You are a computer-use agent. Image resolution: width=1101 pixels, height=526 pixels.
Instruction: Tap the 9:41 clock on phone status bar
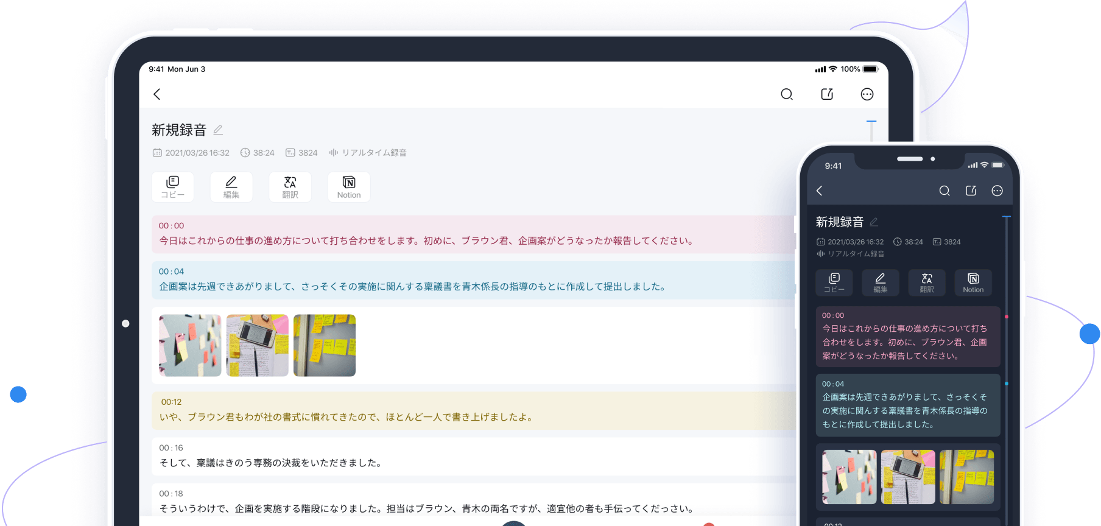833,166
